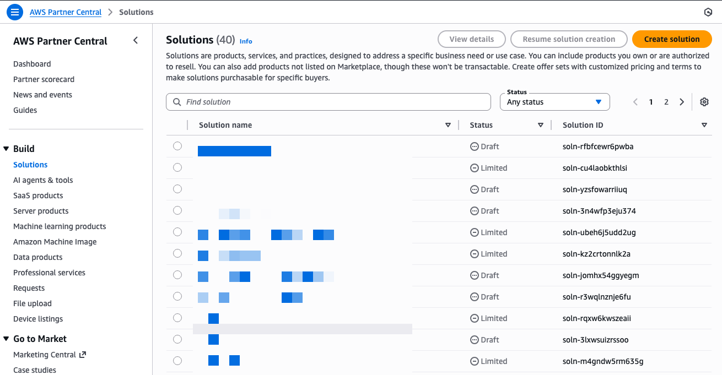Image resolution: width=722 pixels, height=375 pixels.
Task: Collapse the Go to Market section
Action: pos(6,339)
